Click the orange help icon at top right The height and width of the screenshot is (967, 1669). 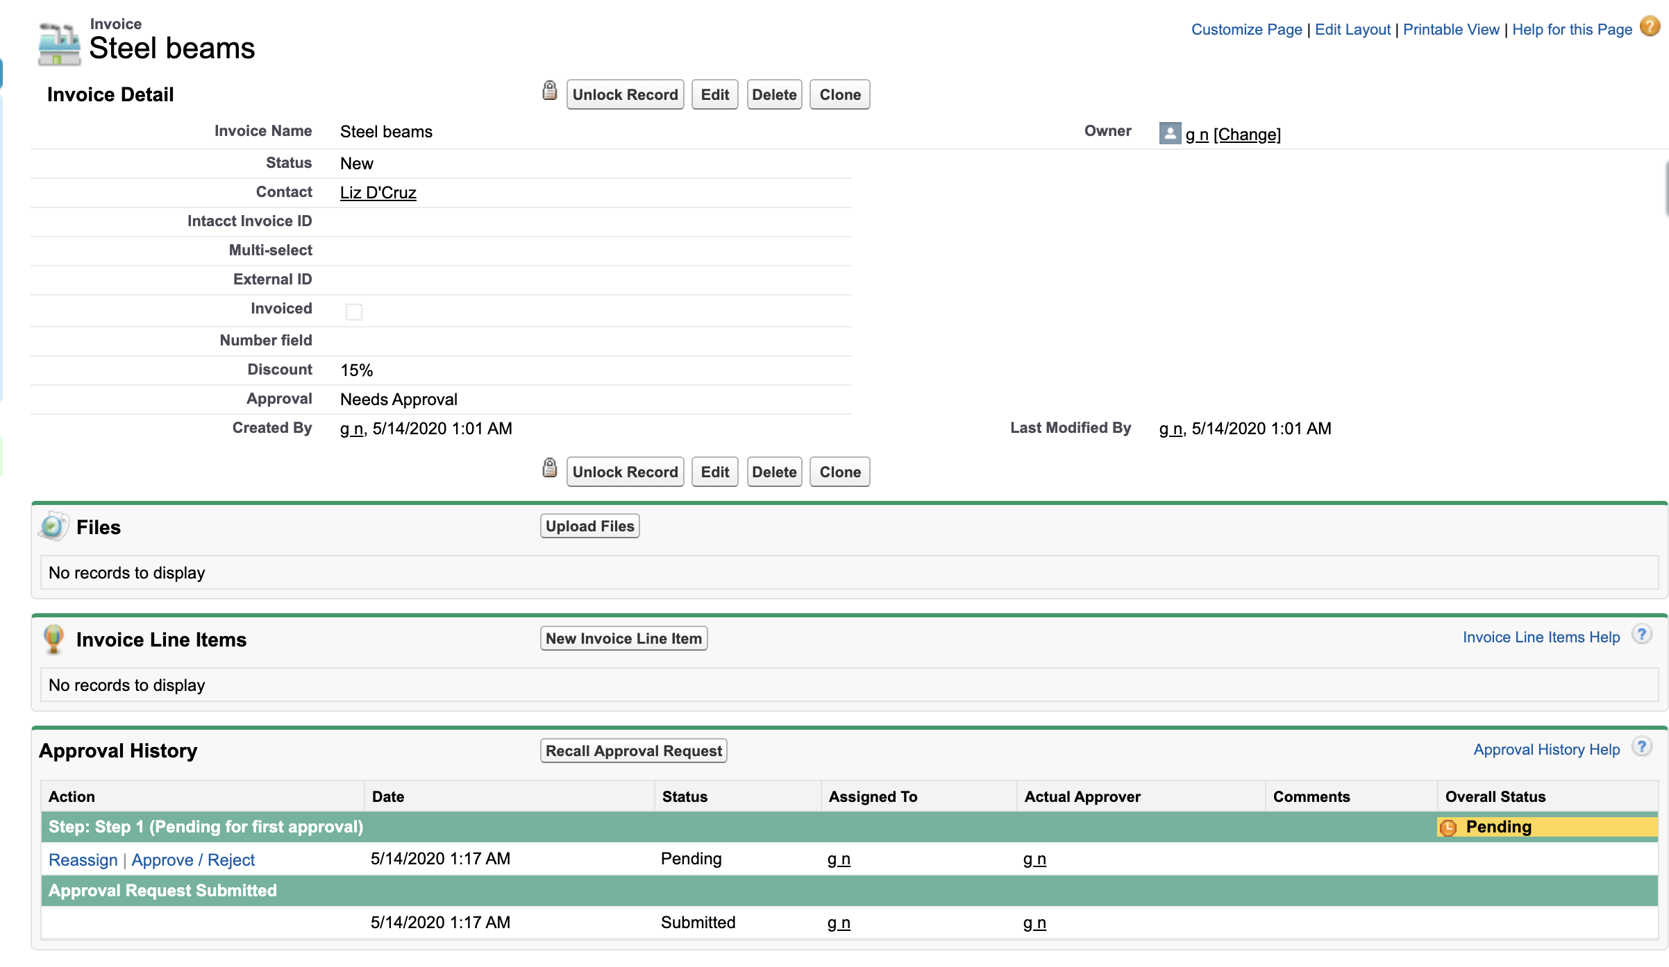pos(1650,27)
